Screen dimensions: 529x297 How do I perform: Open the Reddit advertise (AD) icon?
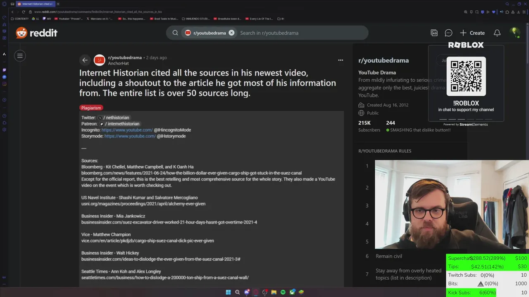[x=434, y=33]
